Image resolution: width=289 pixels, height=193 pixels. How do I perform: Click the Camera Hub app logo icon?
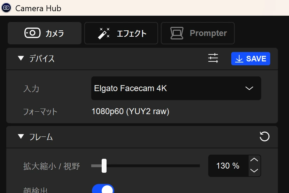[6, 8]
